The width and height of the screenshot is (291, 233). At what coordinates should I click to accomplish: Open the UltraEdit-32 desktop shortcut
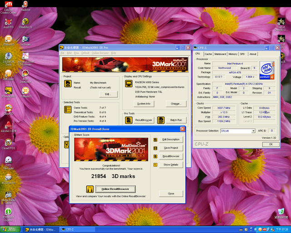(x=25, y=23)
